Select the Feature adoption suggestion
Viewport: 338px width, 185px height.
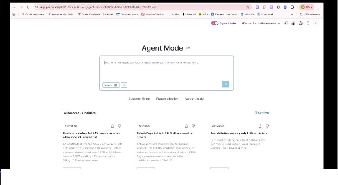point(167,99)
